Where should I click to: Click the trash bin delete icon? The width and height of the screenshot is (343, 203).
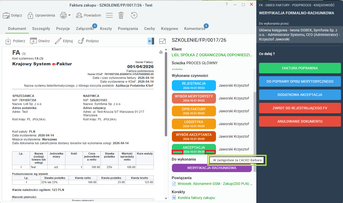pyautogui.click(x=121, y=15)
